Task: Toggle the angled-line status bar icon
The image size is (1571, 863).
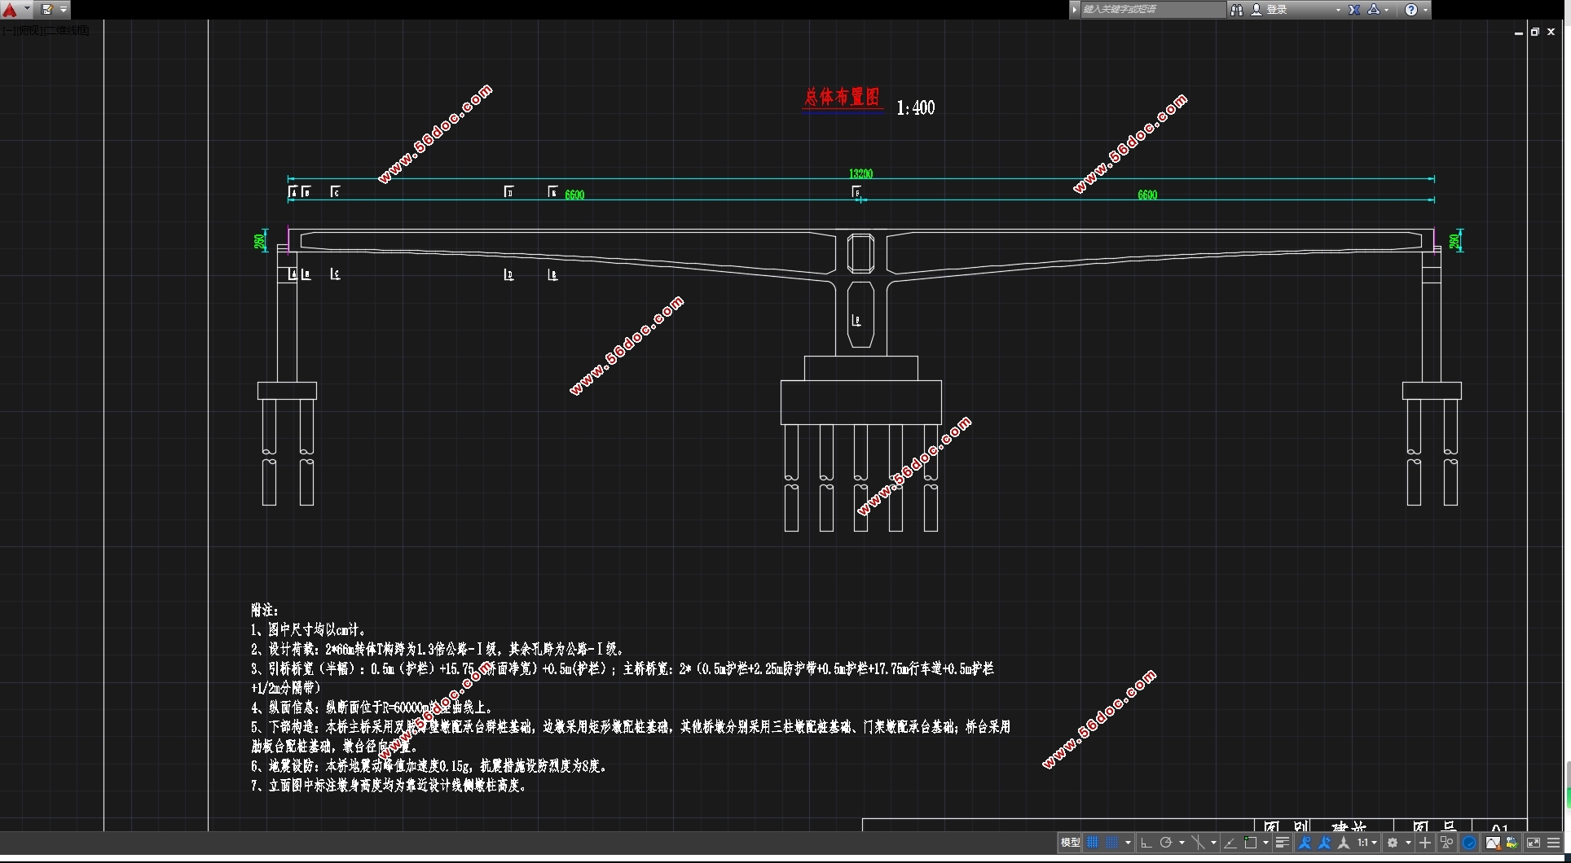Action: 1230,843
